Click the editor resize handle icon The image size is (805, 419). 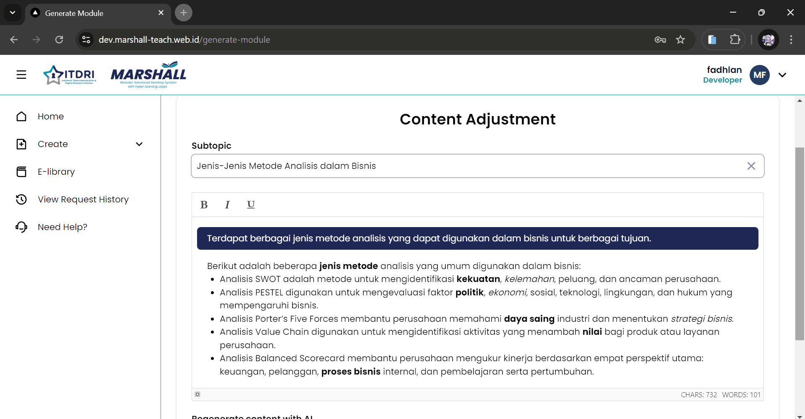(197, 394)
